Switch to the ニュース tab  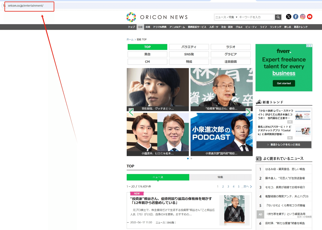click(158, 177)
